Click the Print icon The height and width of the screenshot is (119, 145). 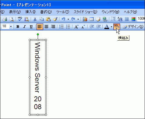click(x=5, y=19)
